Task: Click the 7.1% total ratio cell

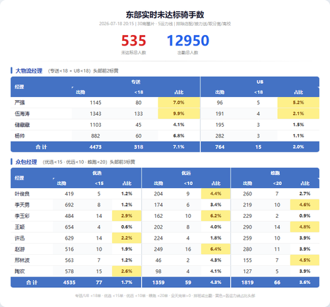Action: [179, 147]
